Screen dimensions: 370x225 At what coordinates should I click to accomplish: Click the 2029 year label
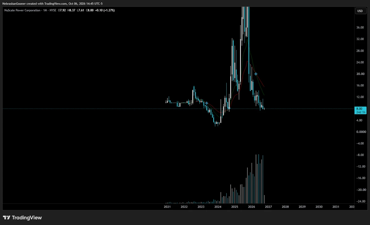click(302, 207)
